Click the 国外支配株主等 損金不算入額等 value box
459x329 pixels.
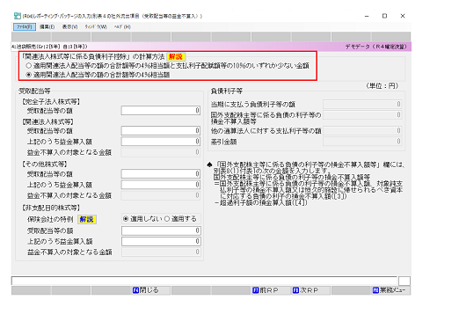362,115
